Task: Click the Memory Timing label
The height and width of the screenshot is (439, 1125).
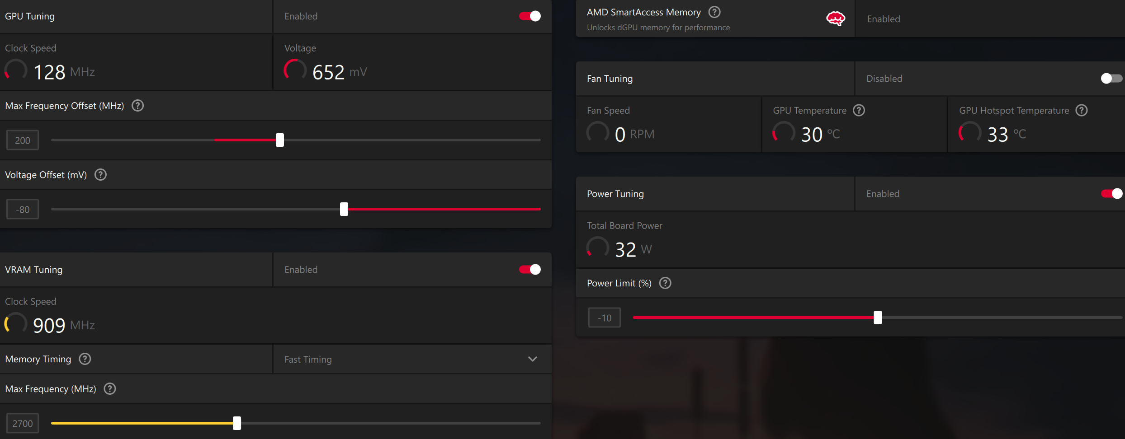Action: pos(38,359)
